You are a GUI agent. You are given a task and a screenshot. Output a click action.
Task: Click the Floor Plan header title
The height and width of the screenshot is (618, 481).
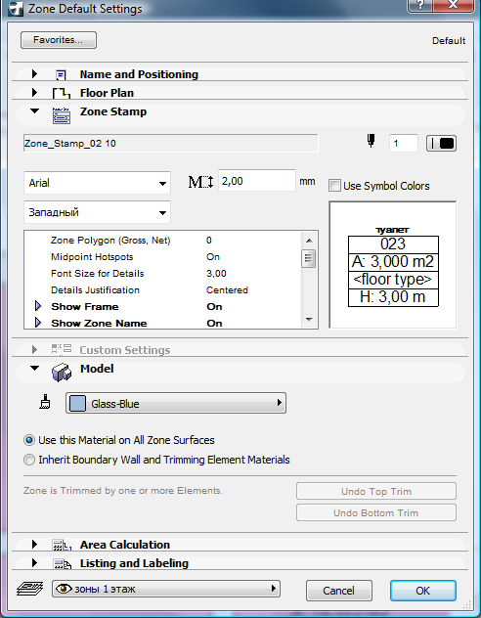coord(107,93)
